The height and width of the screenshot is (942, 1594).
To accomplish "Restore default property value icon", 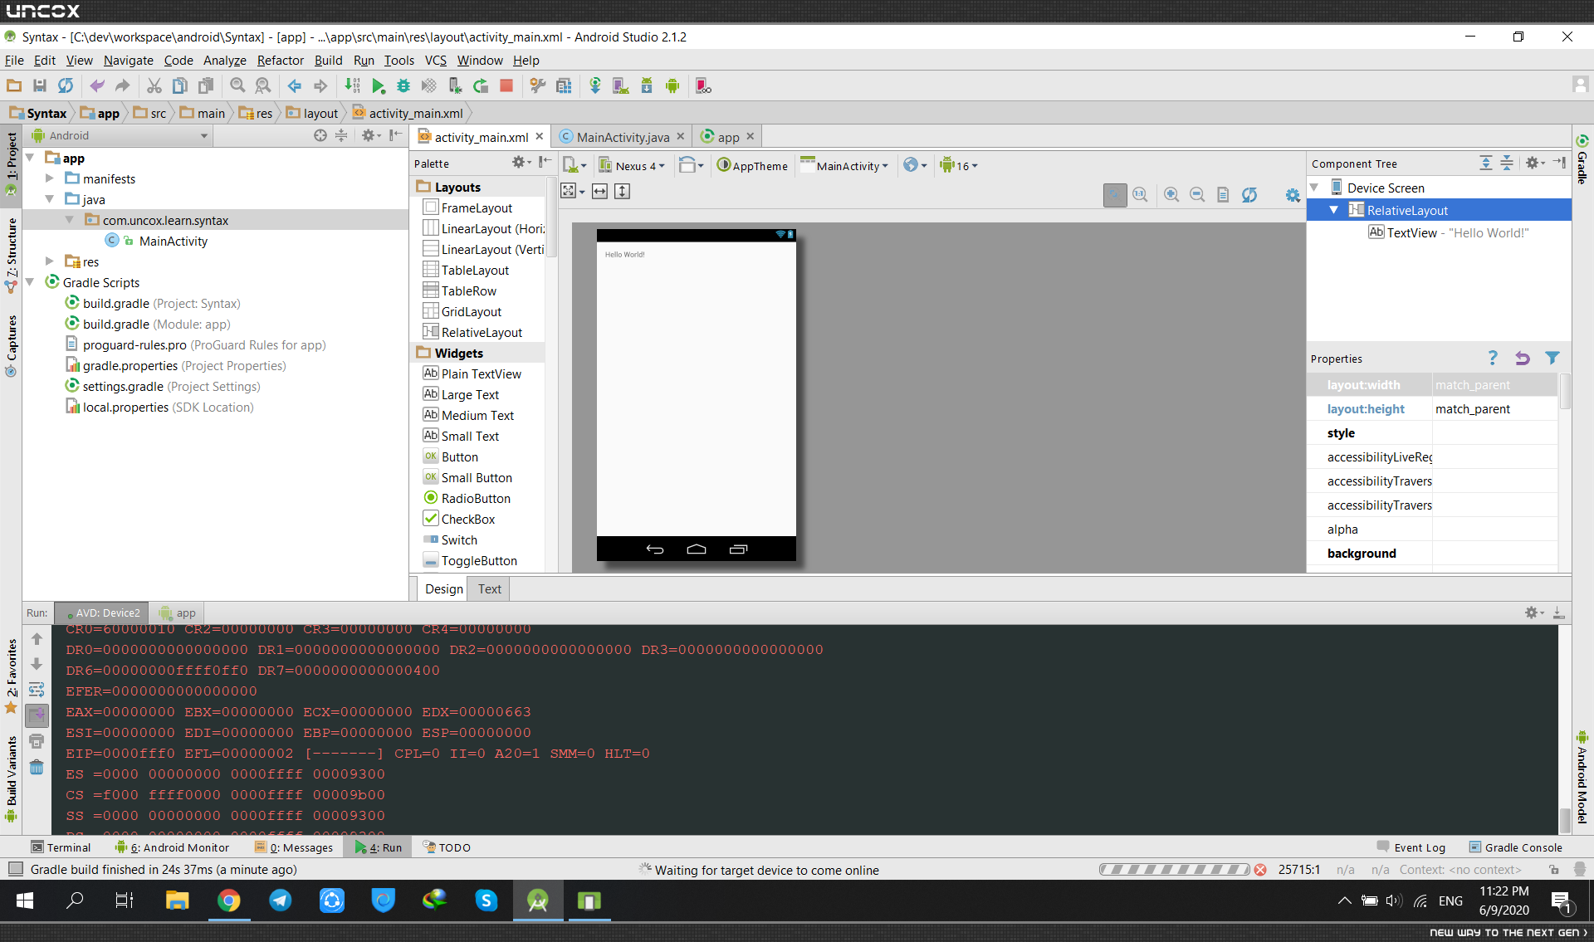I will pyautogui.click(x=1522, y=359).
